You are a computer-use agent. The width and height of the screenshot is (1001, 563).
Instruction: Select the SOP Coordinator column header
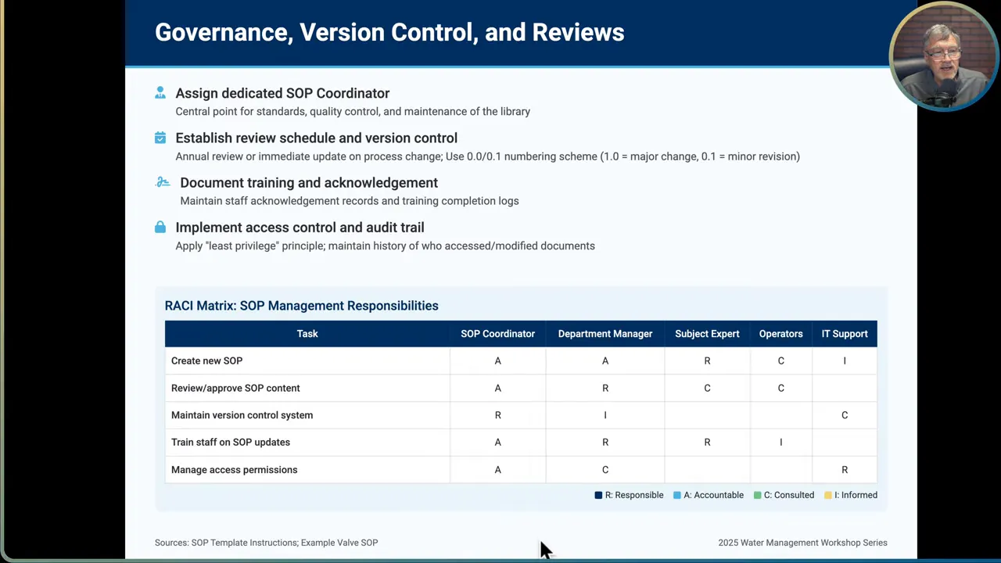(497, 333)
